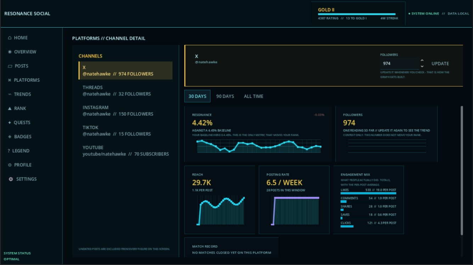
Task: Click the Rank triangle icon in sidebar
Action: (x=10, y=109)
